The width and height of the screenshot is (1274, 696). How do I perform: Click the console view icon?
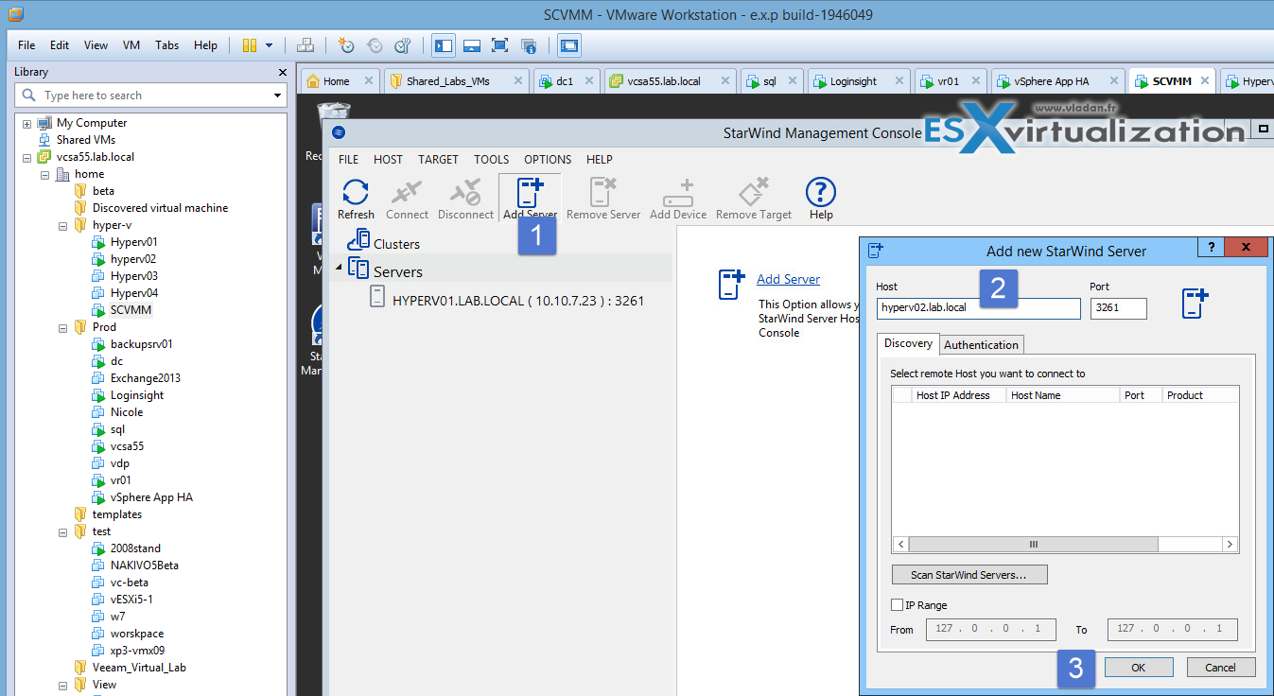[568, 44]
